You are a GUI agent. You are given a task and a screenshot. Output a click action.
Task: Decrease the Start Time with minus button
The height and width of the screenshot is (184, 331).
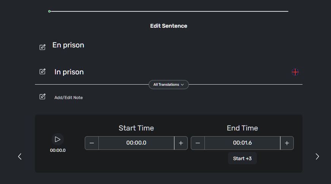point(92,143)
